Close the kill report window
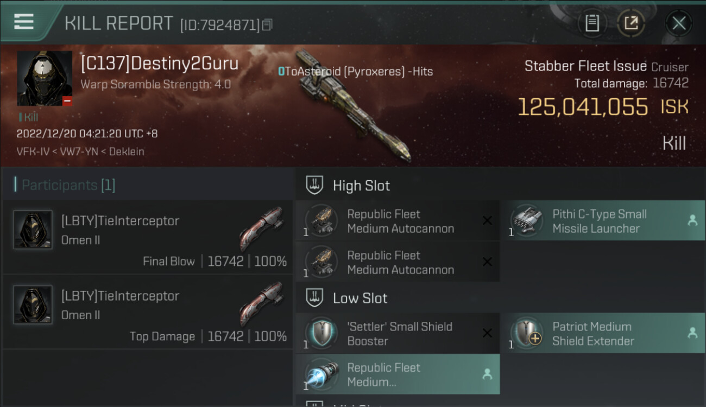The image size is (706, 407). point(679,23)
